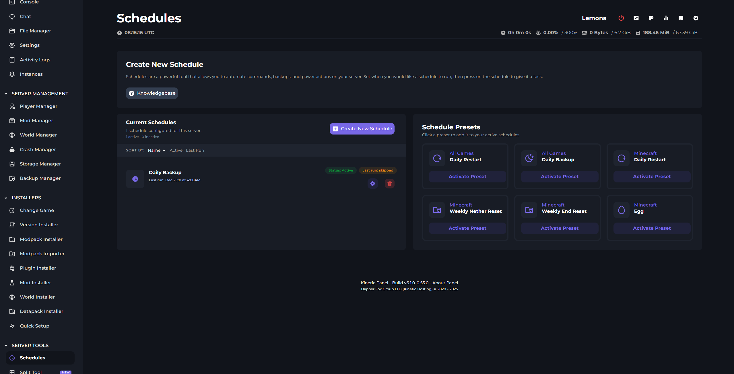Open the theme palette icon

[x=651, y=18]
